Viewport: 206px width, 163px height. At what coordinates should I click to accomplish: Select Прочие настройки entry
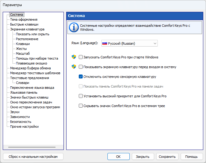click(24, 127)
